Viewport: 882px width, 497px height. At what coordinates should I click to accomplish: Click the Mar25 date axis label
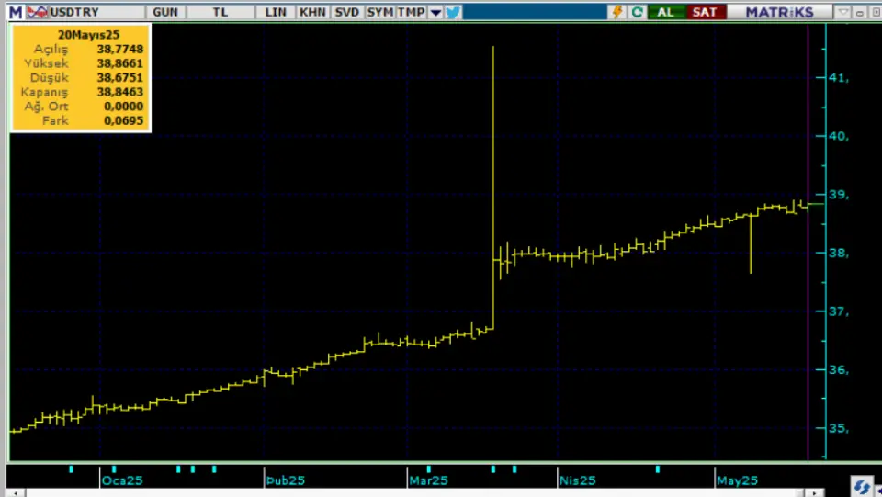coord(429,480)
